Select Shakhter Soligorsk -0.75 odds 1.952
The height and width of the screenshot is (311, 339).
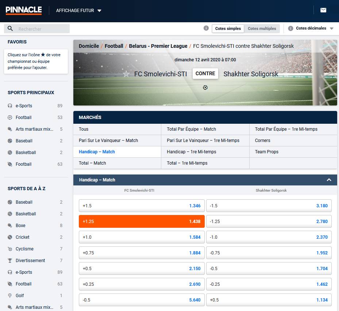[269, 253]
